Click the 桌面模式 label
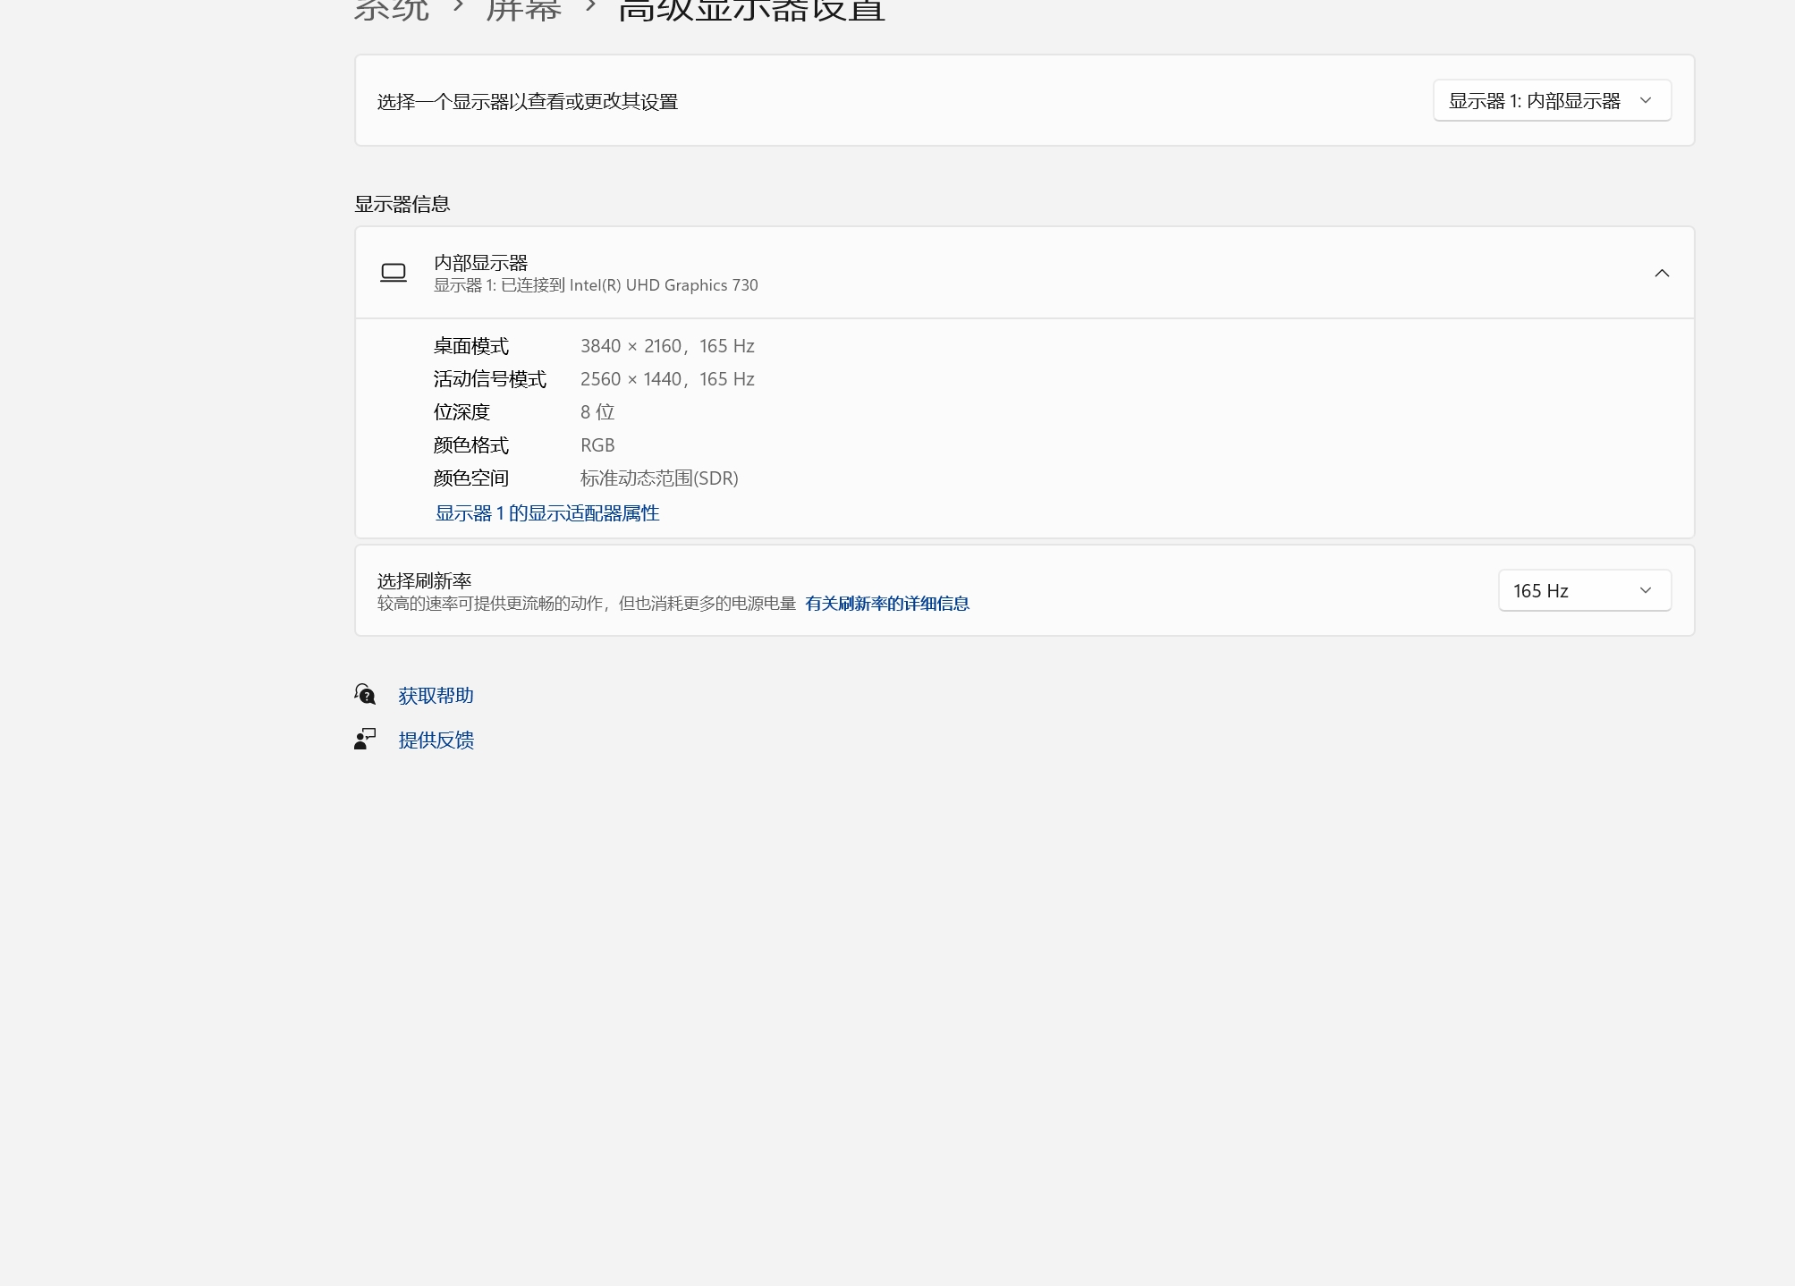1795x1286 pixels. [471, 346]
